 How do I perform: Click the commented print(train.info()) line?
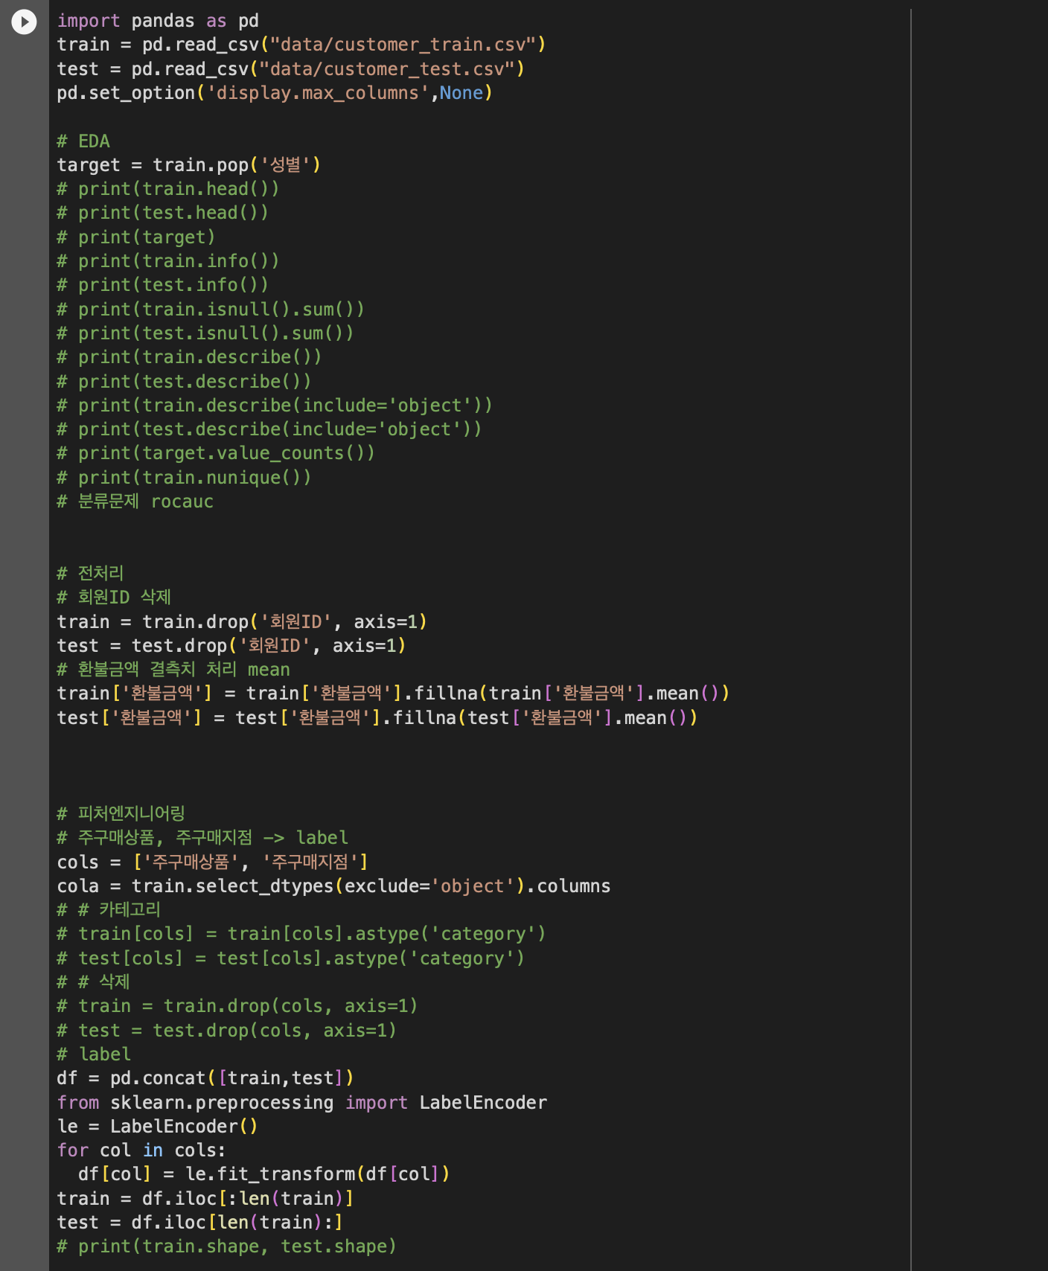[168, 261]
